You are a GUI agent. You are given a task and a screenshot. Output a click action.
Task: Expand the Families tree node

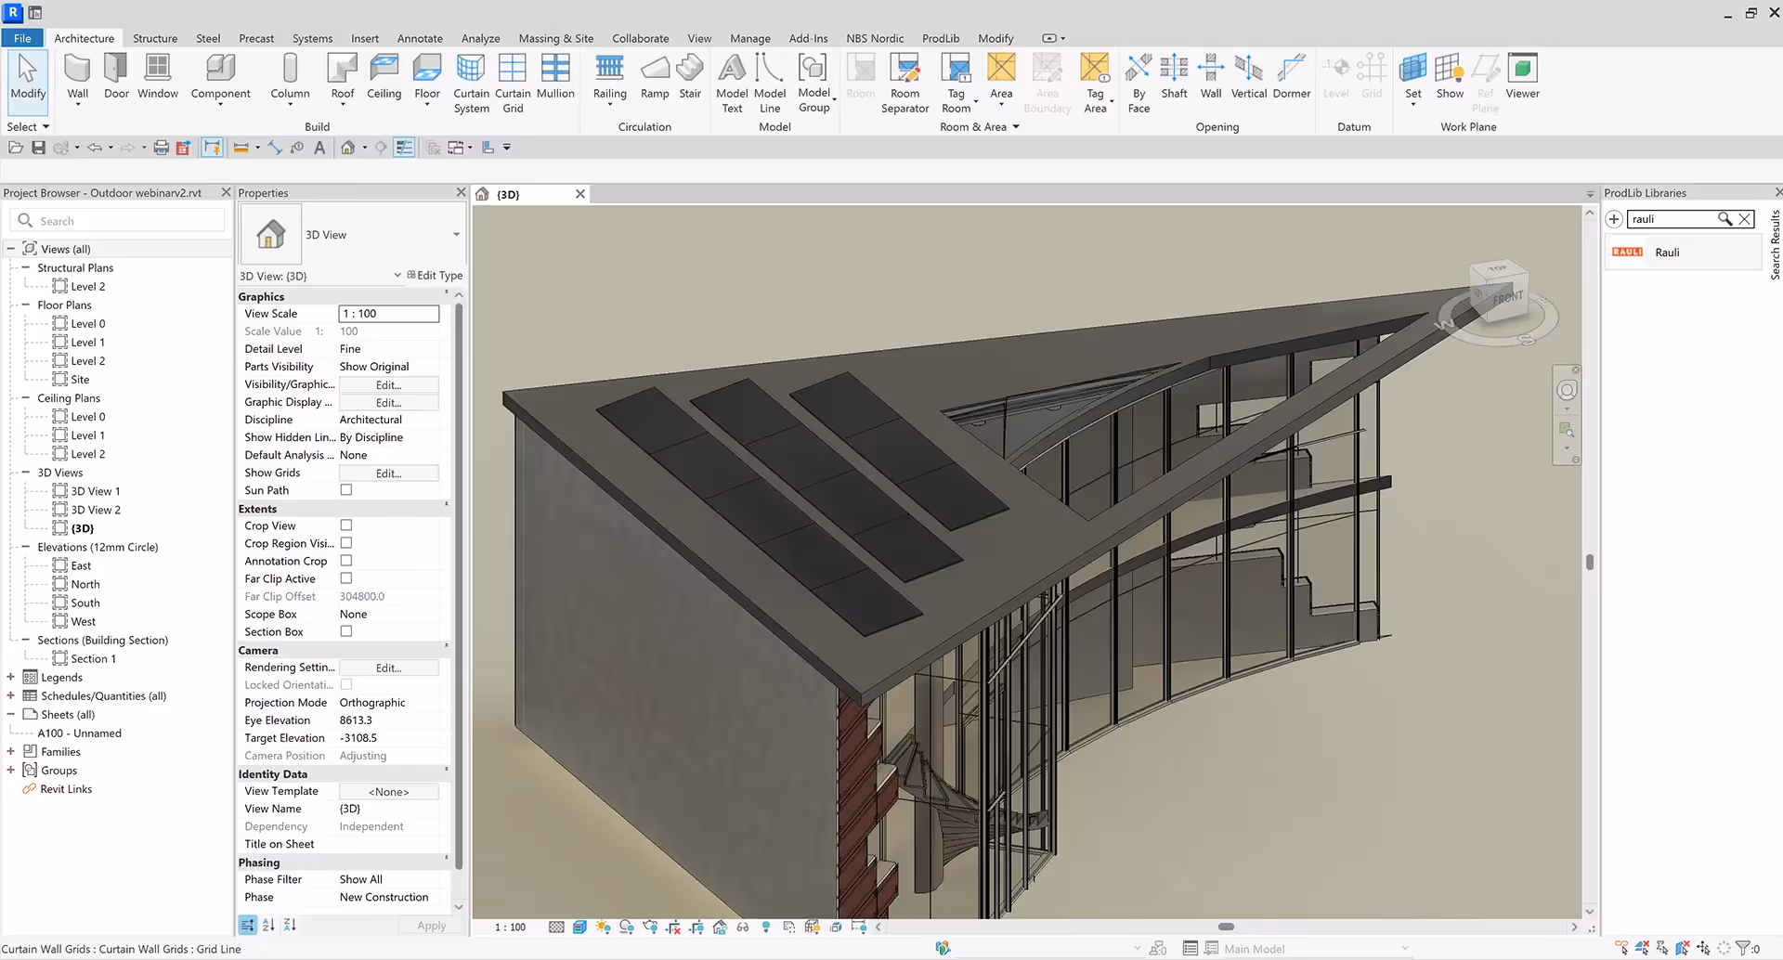click(10, 751)
